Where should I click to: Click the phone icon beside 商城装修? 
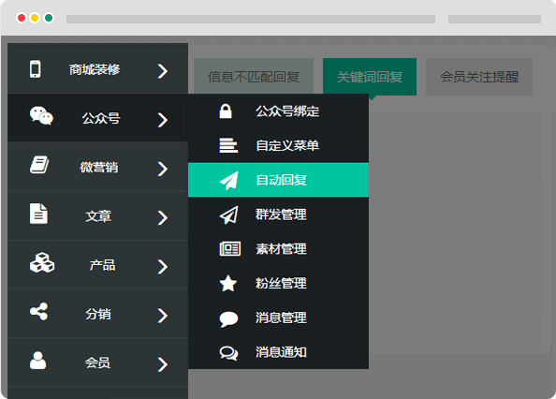(x=36, y=68)
